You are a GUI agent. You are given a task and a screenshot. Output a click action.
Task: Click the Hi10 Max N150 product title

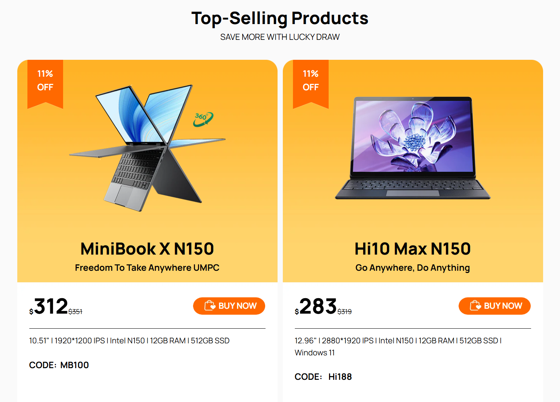pos(412,249)
